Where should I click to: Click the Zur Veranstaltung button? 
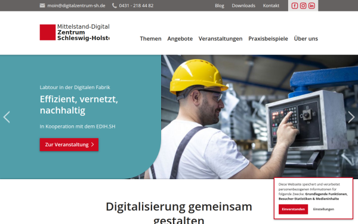69,145
